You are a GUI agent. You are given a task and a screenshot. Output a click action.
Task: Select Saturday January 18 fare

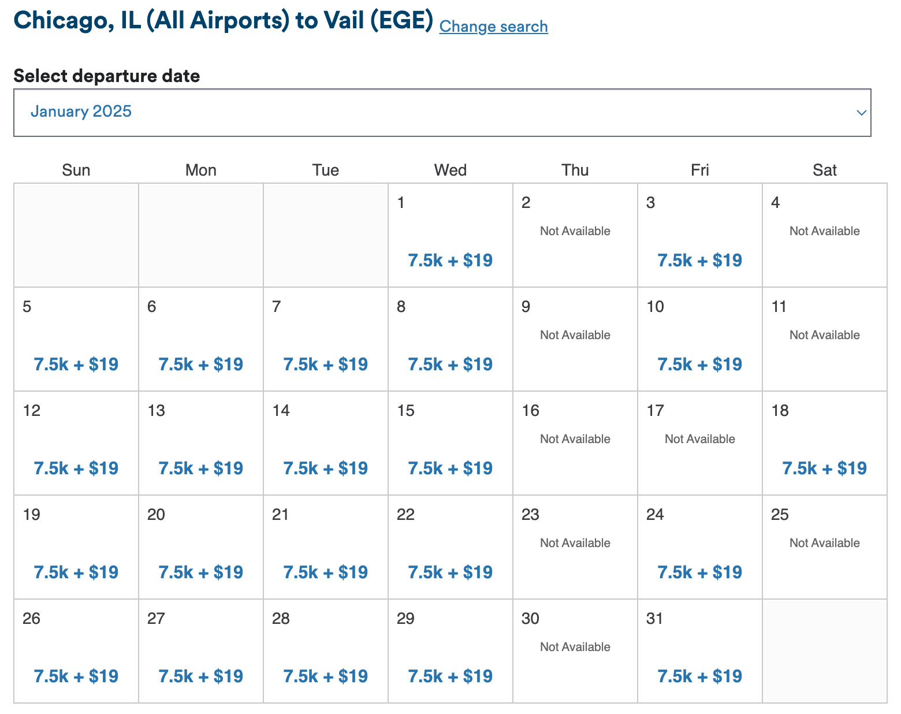coord(824,468)
